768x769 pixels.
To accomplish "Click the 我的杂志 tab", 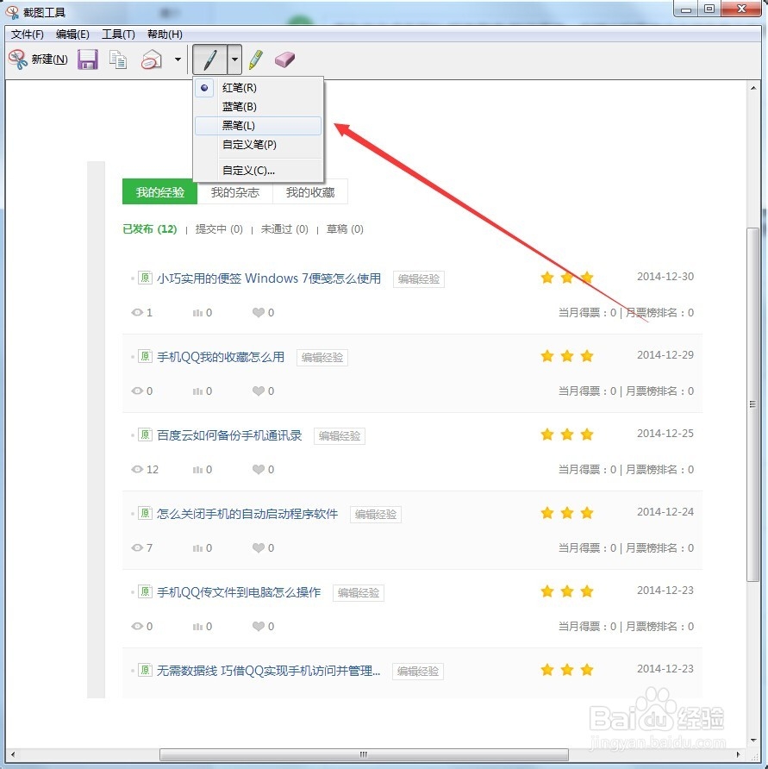I will click(235, 191).
